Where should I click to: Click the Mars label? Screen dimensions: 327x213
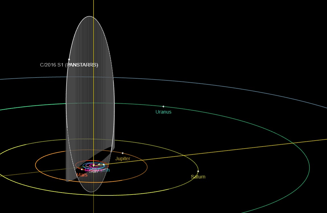pos(82,175)
